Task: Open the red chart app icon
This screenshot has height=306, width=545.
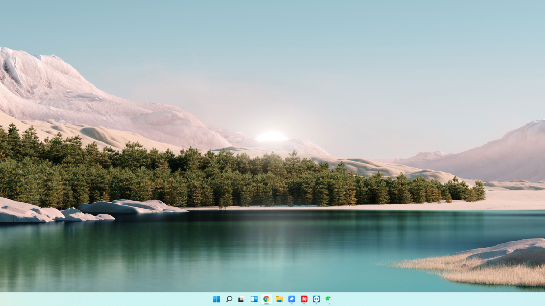Action: (304, 299)
